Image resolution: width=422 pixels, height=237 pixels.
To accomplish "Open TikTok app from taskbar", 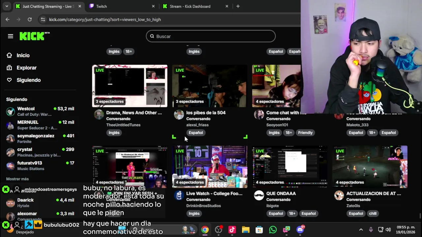I will 232,230.
